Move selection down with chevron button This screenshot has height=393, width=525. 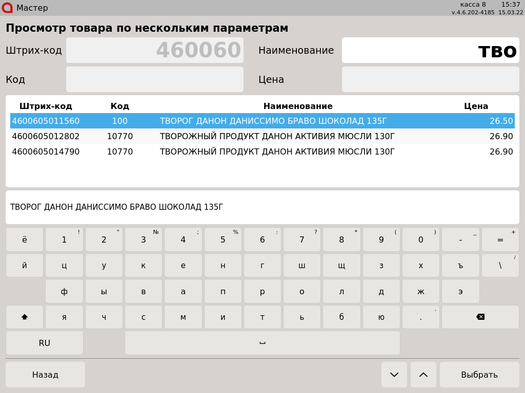pyautogui.click(x=394, y=375)
